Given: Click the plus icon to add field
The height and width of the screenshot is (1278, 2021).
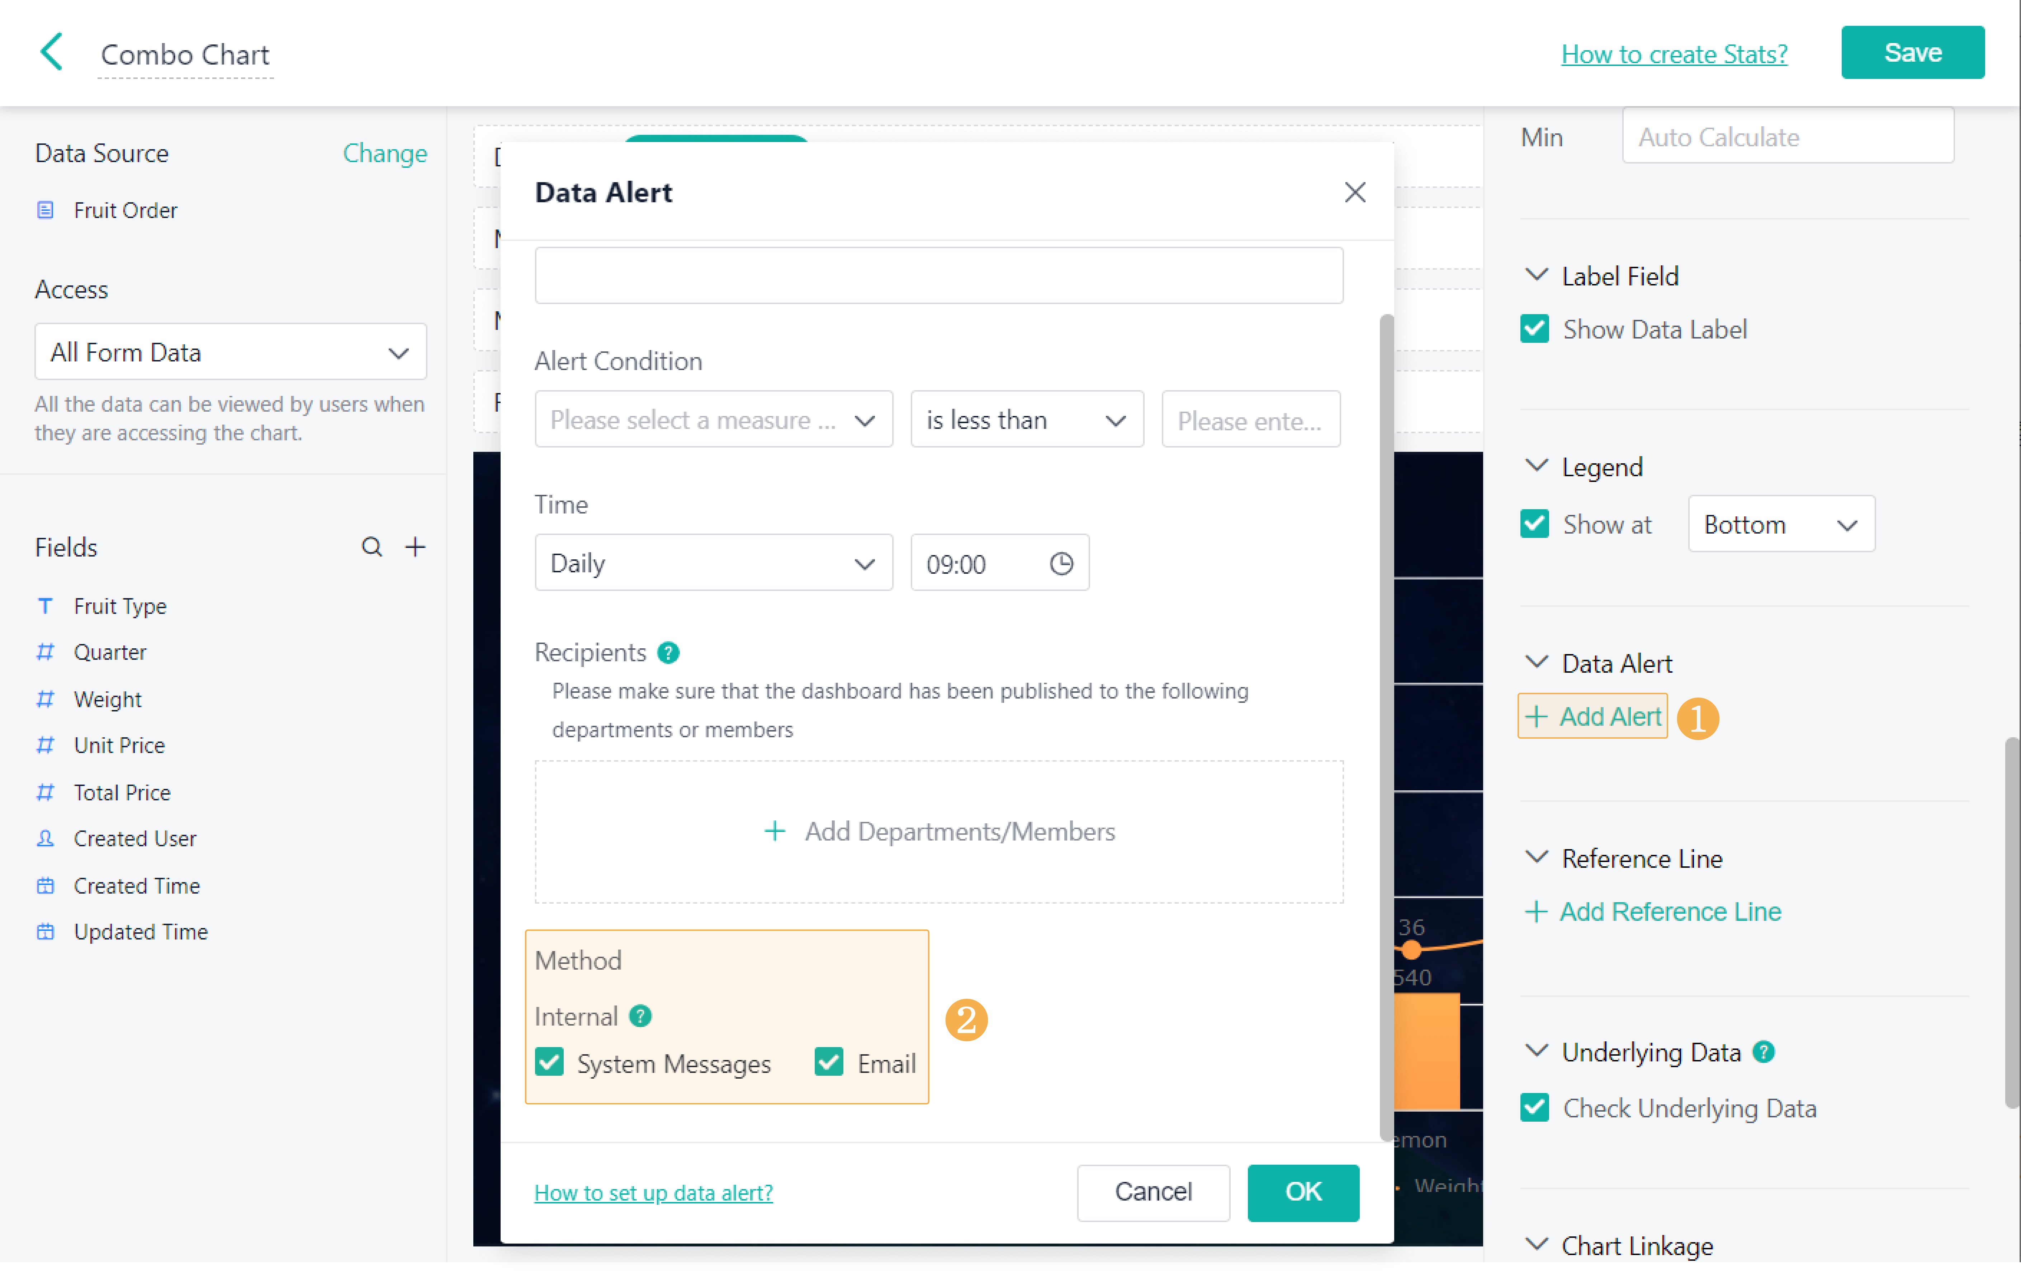Looking at the screenshot, I should click(416, 547).
